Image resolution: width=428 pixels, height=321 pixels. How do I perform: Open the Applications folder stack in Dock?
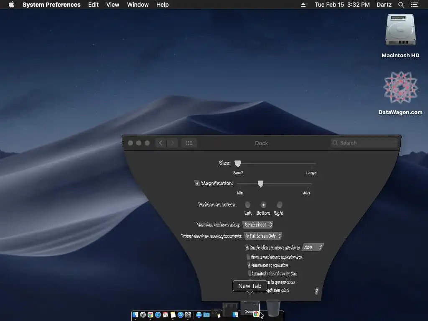coord(199,314)
